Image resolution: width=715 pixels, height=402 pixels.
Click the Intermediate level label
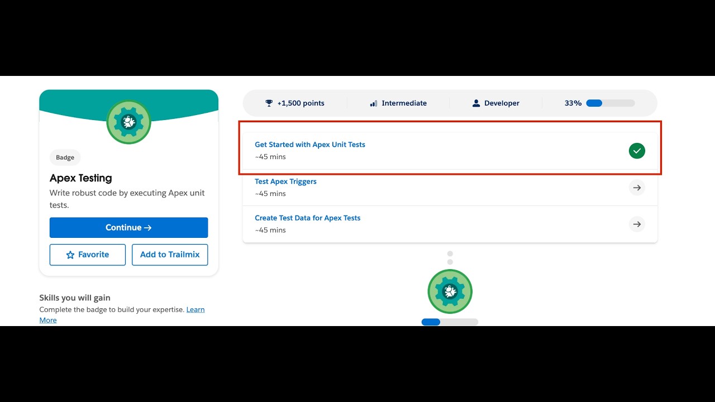404,103
